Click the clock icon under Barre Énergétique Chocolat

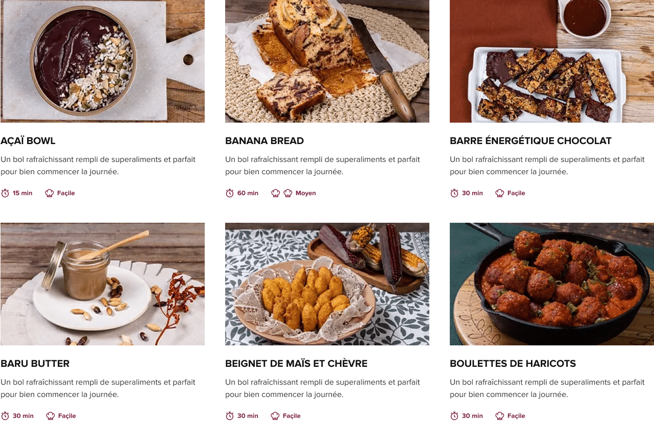click(454, 193)
